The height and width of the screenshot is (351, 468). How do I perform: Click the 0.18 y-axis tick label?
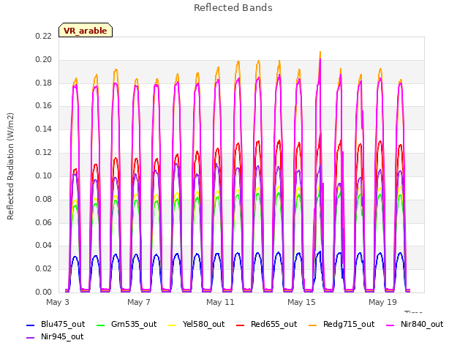(44, 83)
